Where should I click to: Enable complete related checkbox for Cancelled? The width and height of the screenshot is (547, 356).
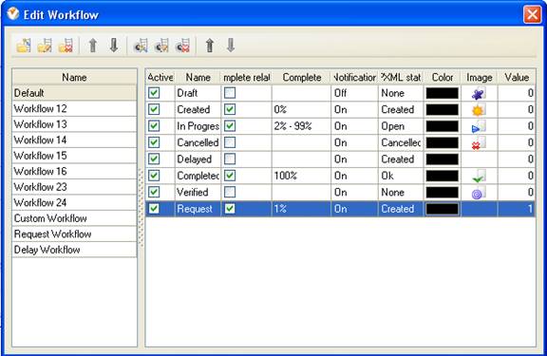click(230, 142)
